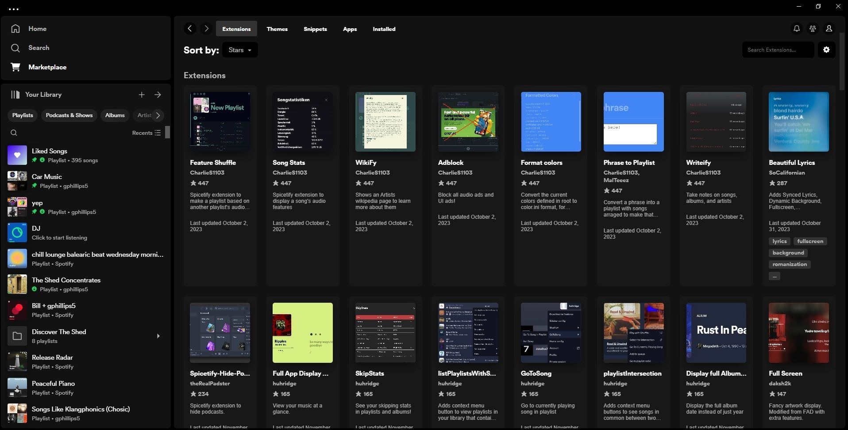The height and width of the screenshot is (430, 848).
Task: Click the search icon inside Your Library
Action: 14,132
